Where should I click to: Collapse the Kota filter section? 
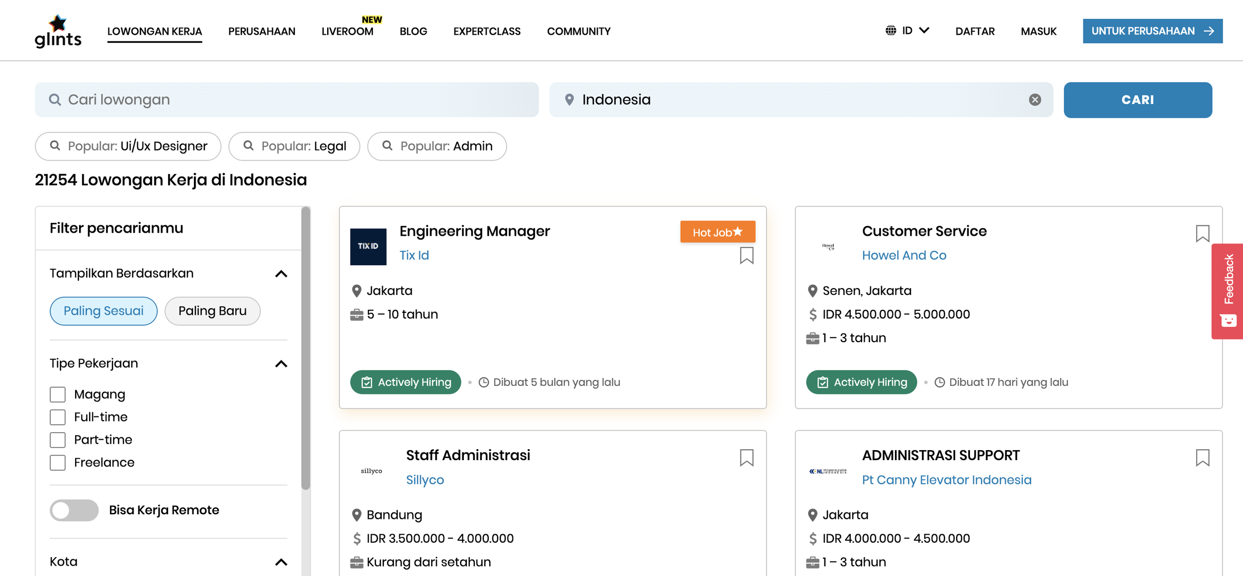point(281,562)
